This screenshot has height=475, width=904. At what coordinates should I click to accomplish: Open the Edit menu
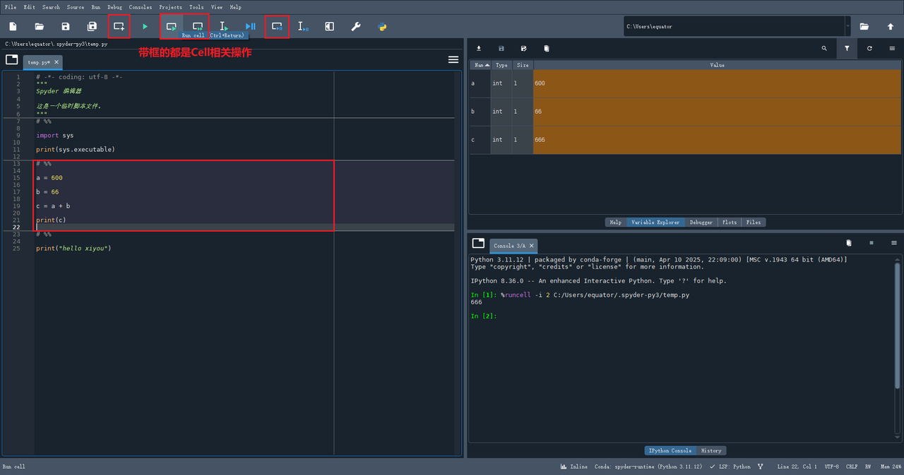pyautogui.click(x=29, y=7)
